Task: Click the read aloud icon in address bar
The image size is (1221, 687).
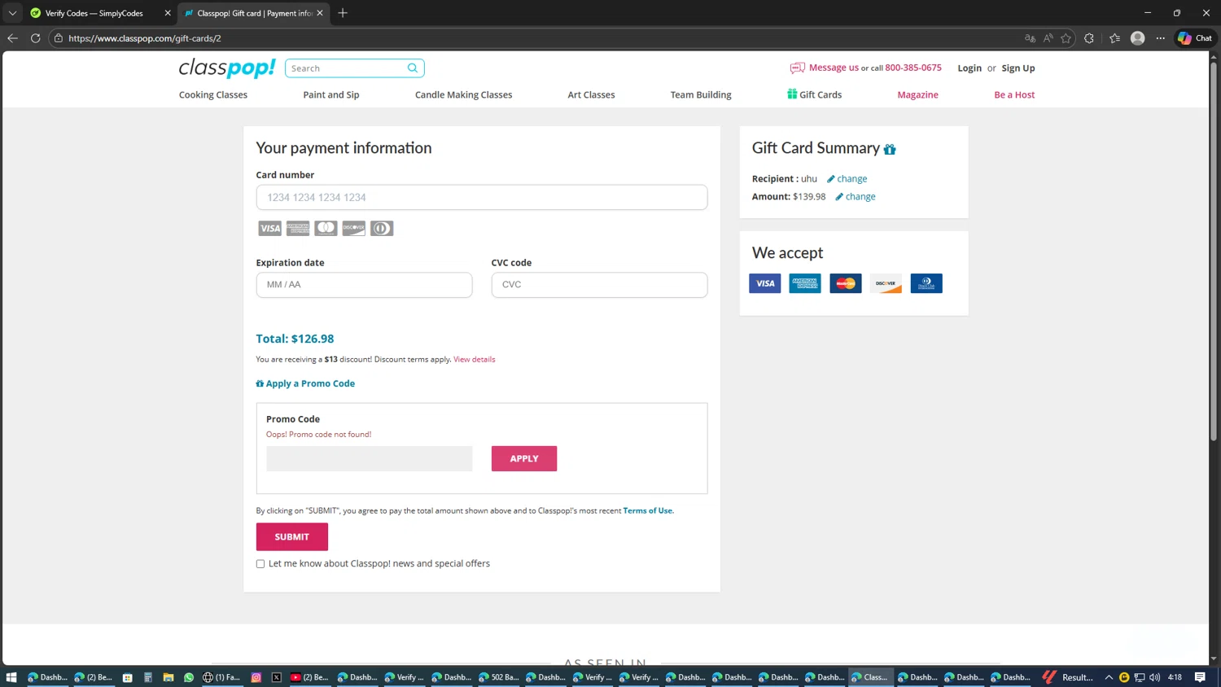Action: click(1048, 38)
